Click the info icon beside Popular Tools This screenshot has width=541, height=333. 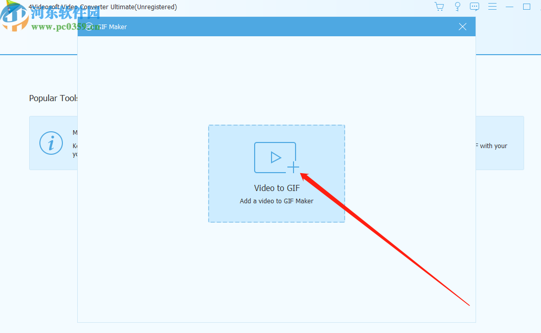click(51, 143)
